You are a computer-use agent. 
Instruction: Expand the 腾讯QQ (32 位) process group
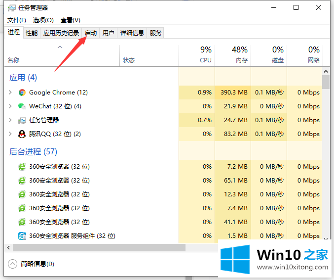[x=10, y=134]
